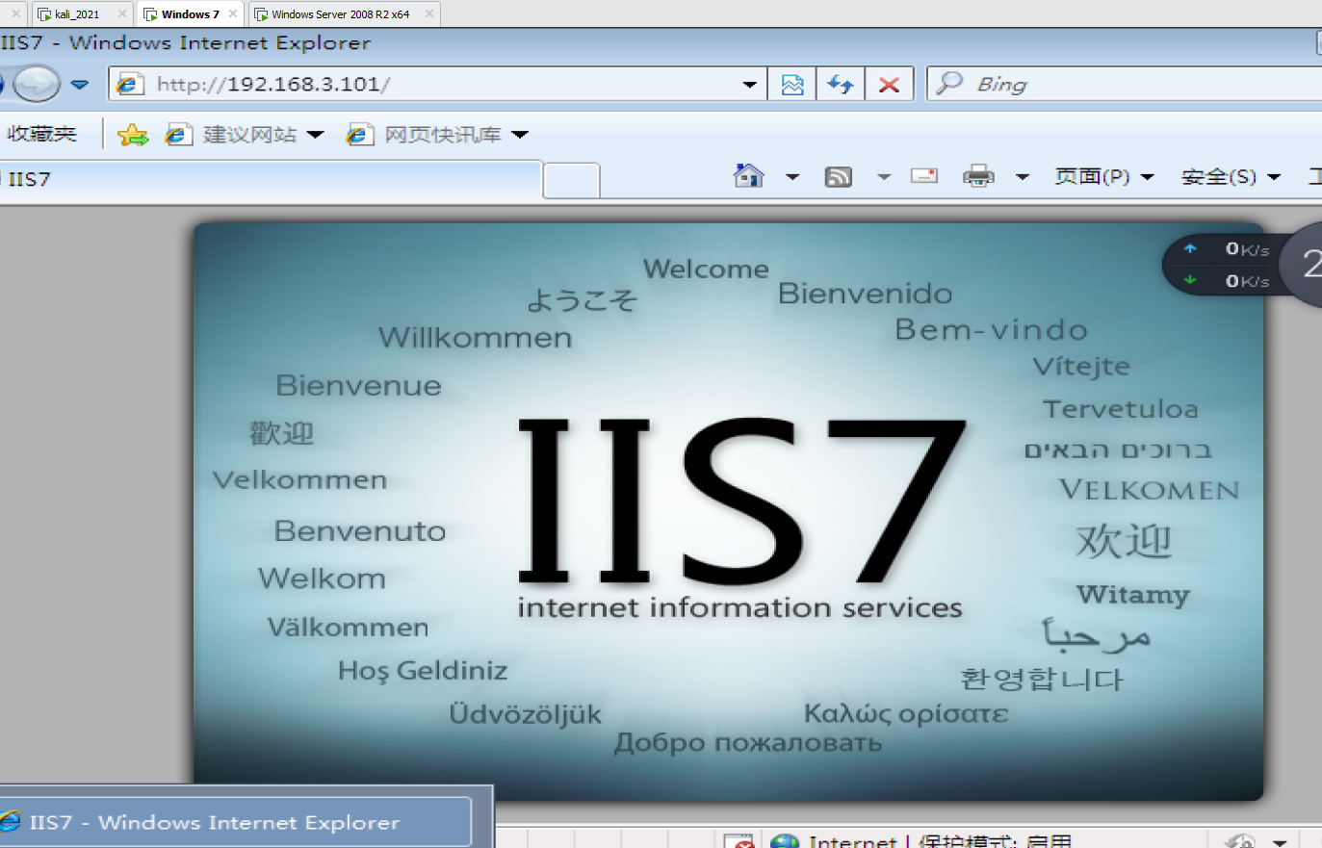Click the "Velkommen" greeting text

[299, 480]
